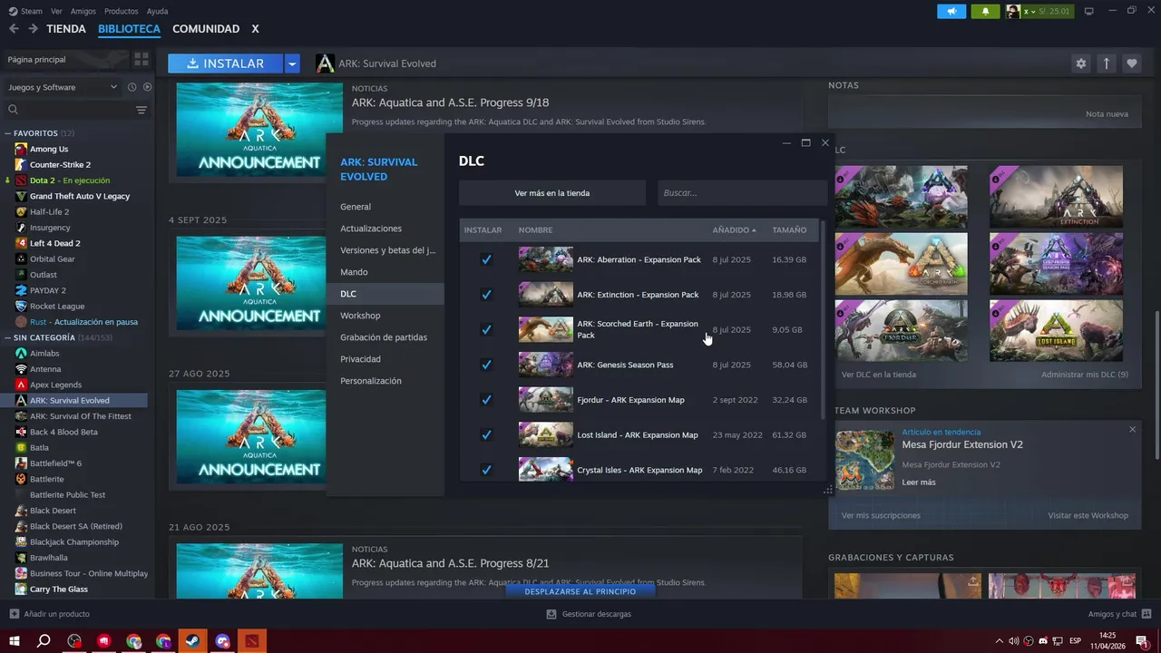This screenshot has height=653, width=1161.
Task: Click the recent activity clock icon
Action: [x=132, y=87]
